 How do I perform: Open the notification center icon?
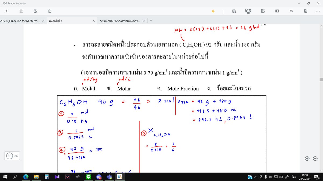[x=317, y=177]
